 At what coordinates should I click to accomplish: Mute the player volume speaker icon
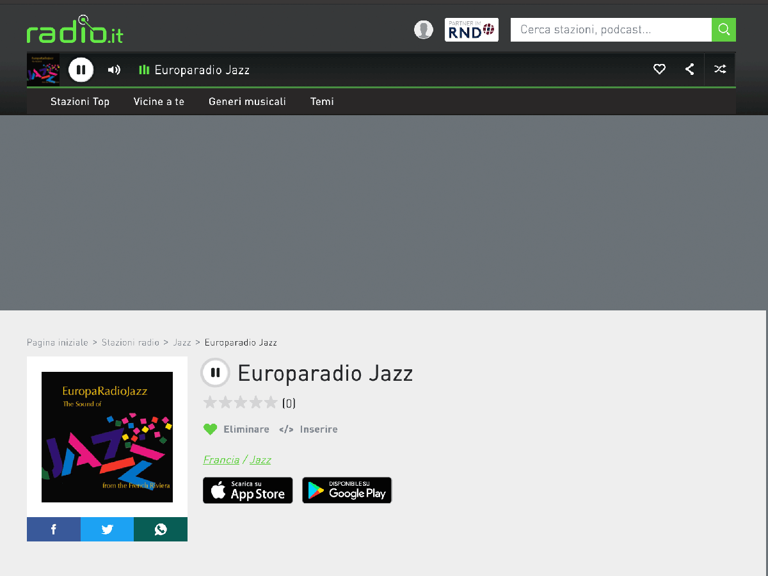tap(114, 70)
